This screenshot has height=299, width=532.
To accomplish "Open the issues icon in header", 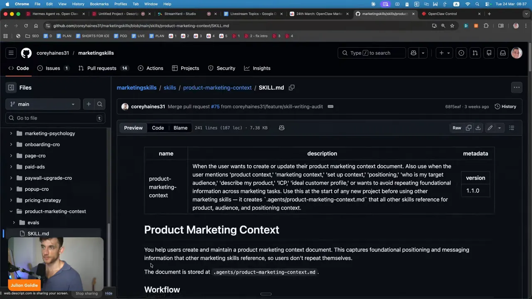I will [x=461, y=53].
